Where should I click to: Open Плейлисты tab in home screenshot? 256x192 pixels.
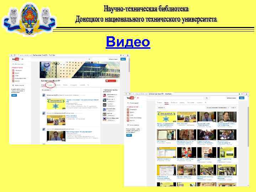[58, 85]
